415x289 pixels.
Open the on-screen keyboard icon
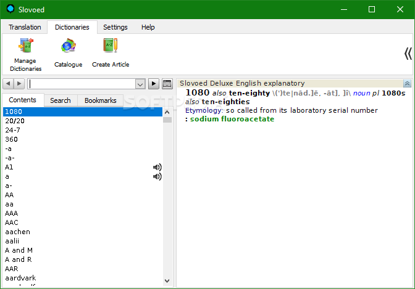point(167,84)
